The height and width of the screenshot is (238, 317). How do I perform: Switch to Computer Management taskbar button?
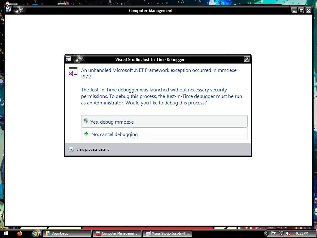click(117, 233)
